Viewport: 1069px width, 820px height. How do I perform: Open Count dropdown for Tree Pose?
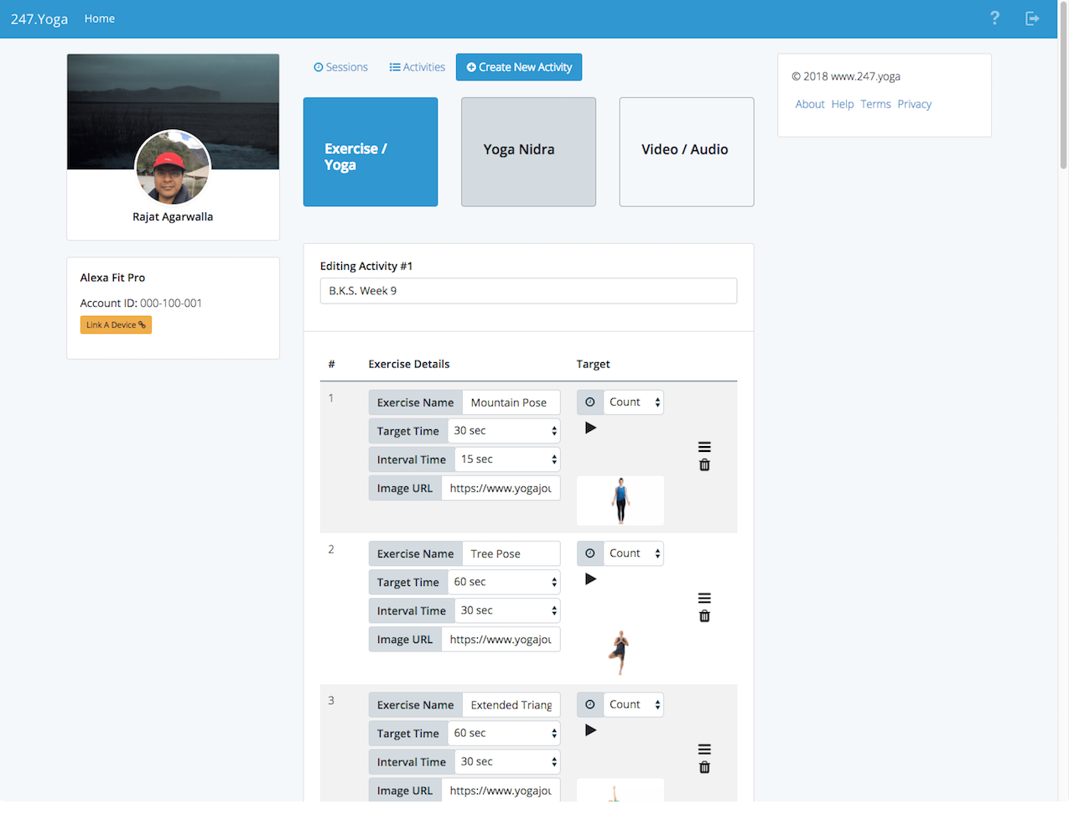click(634, 553)
